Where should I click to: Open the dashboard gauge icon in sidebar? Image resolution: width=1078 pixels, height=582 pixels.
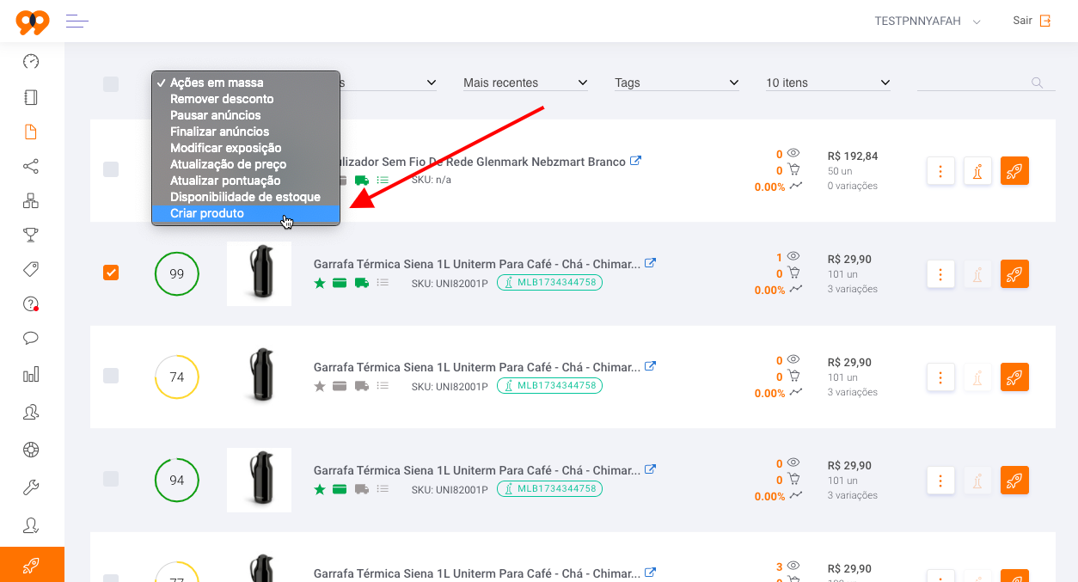pyautogui.click(x=31, y=62)
